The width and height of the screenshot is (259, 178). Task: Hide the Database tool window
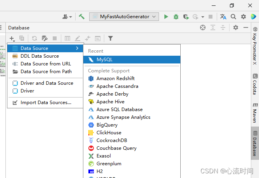tap(246, 27)
